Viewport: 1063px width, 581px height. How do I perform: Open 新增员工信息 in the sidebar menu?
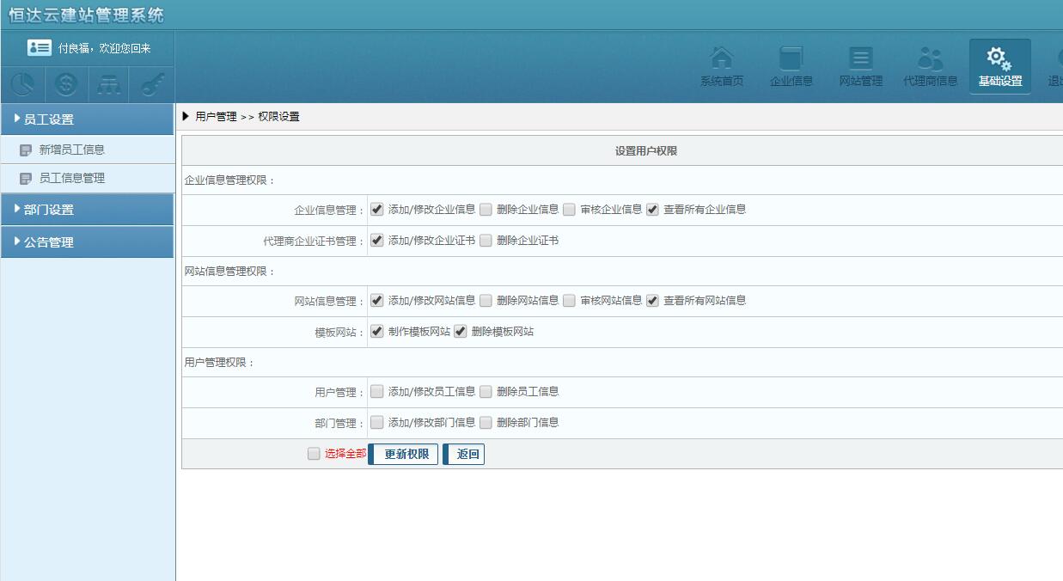click(71, 150)
